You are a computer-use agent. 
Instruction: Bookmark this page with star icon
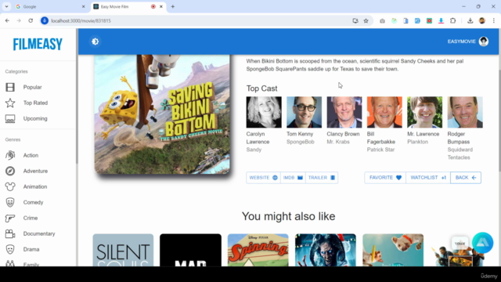[x=366, y=21]
